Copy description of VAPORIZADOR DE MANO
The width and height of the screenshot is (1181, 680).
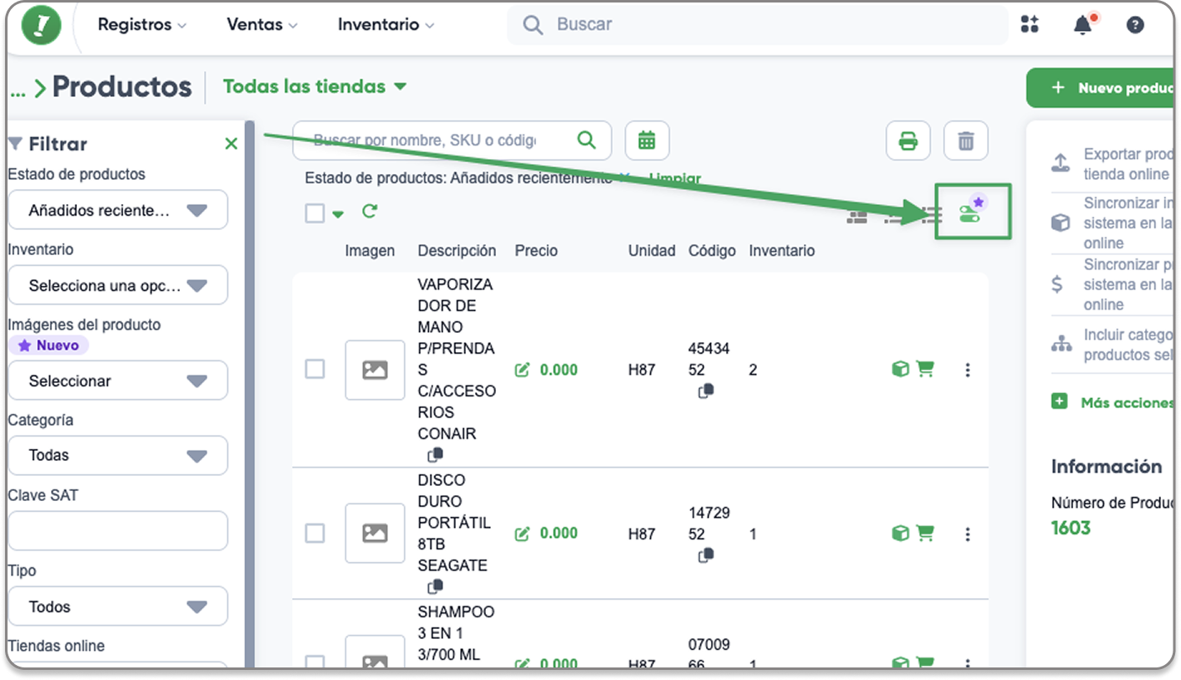[x=435, y=456]
